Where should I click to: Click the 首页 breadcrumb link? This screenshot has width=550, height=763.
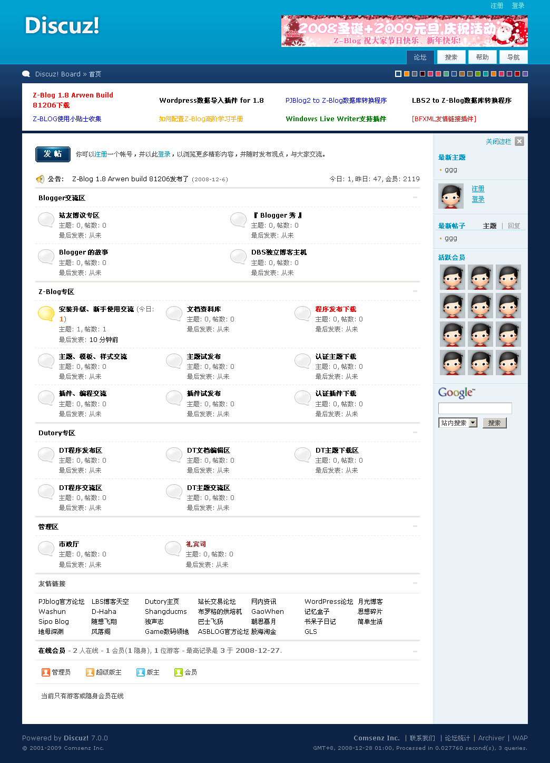pyautogui.click(x=95, y=74)
